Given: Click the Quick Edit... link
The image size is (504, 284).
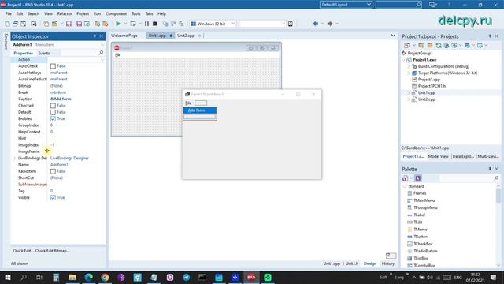Looking at the screenshot, I should [23, 251].
